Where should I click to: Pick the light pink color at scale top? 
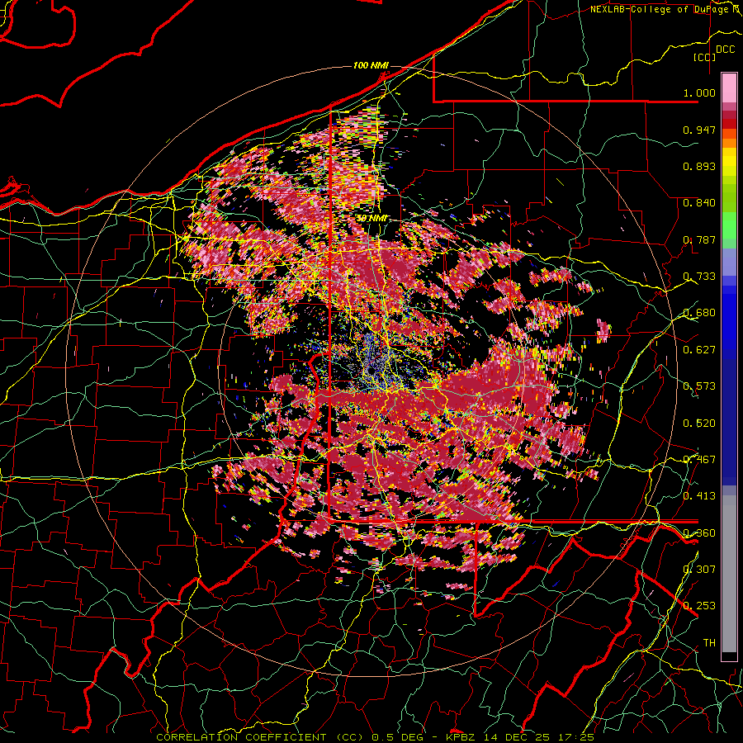(x=729, y=88)
